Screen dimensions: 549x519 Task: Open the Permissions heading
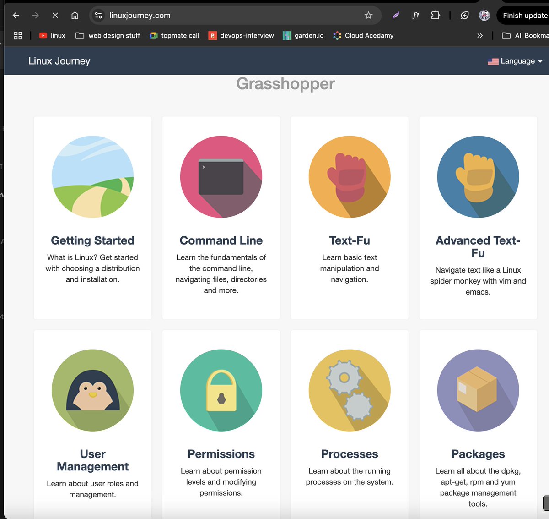click(x=221, y=454)
